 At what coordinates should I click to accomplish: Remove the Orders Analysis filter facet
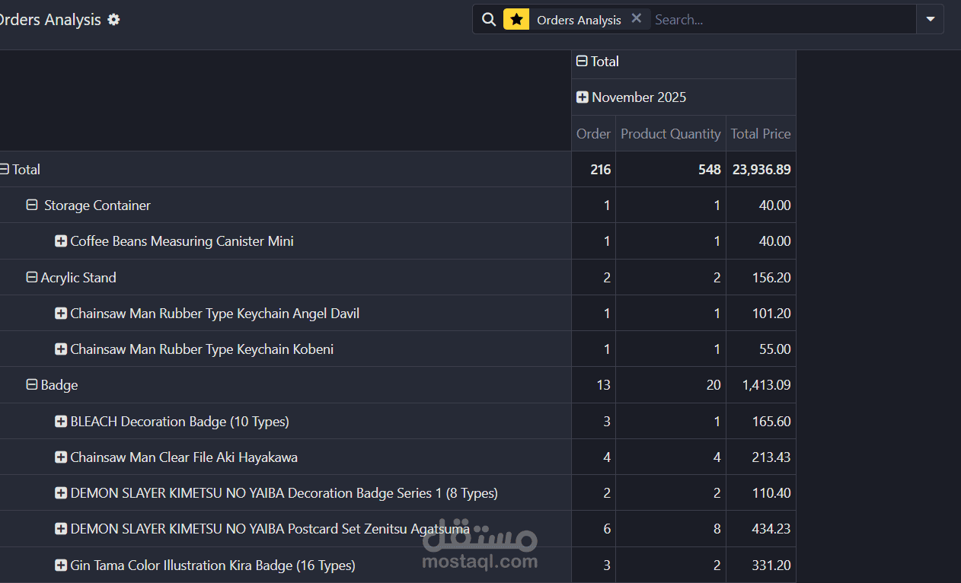click(637, 19)
